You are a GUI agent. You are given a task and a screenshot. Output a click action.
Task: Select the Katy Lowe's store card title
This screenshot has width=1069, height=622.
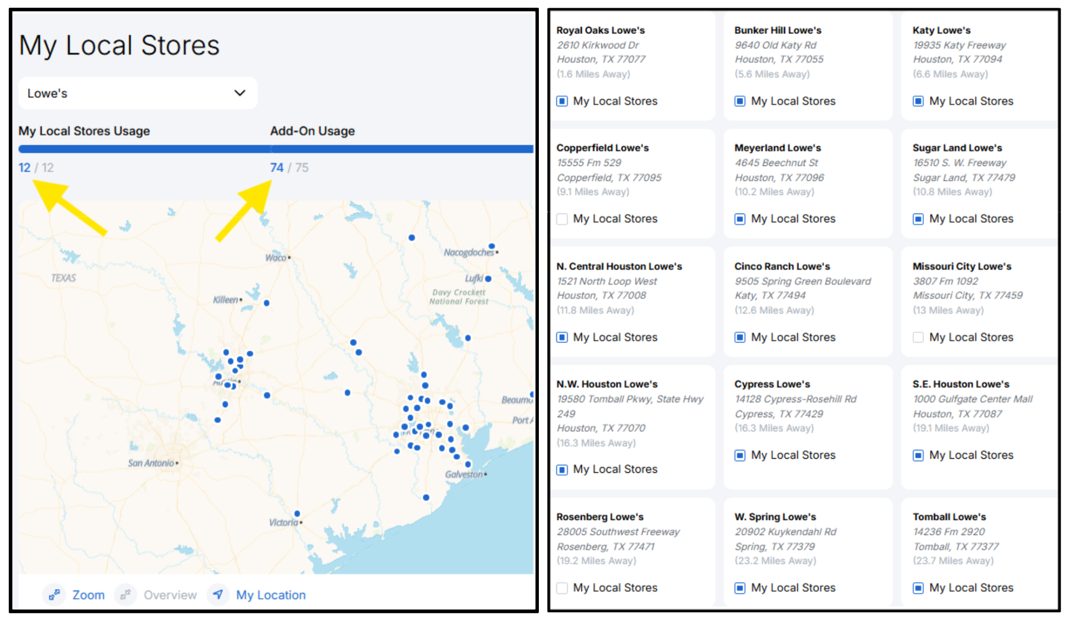941,30
